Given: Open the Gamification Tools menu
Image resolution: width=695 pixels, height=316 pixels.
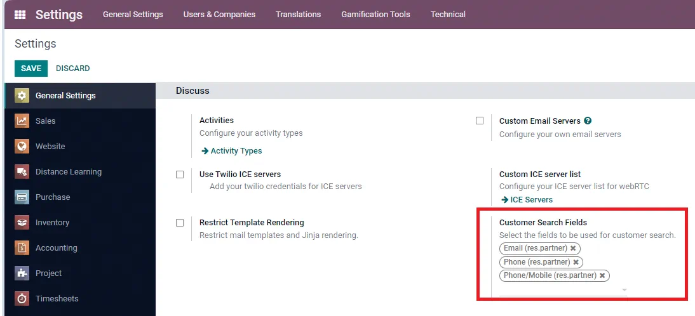Looking at the screenshot, I should click(375, 14).
